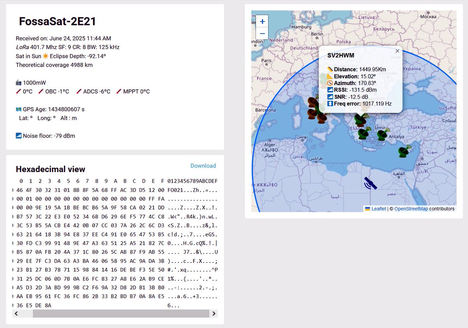The image size is (468, 328).
Task: Select the green station under popup tip
Action: point(360,119)
